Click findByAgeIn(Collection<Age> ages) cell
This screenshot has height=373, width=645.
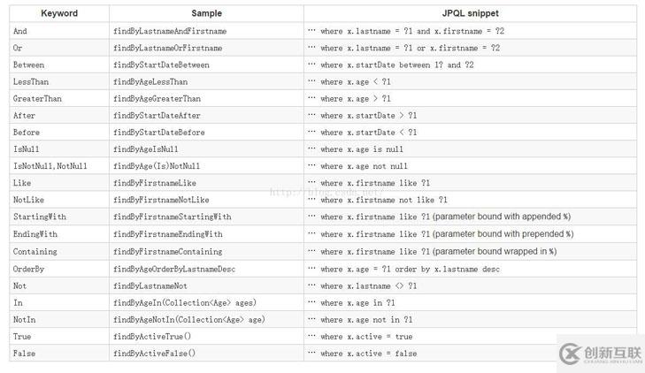point(206,303)
